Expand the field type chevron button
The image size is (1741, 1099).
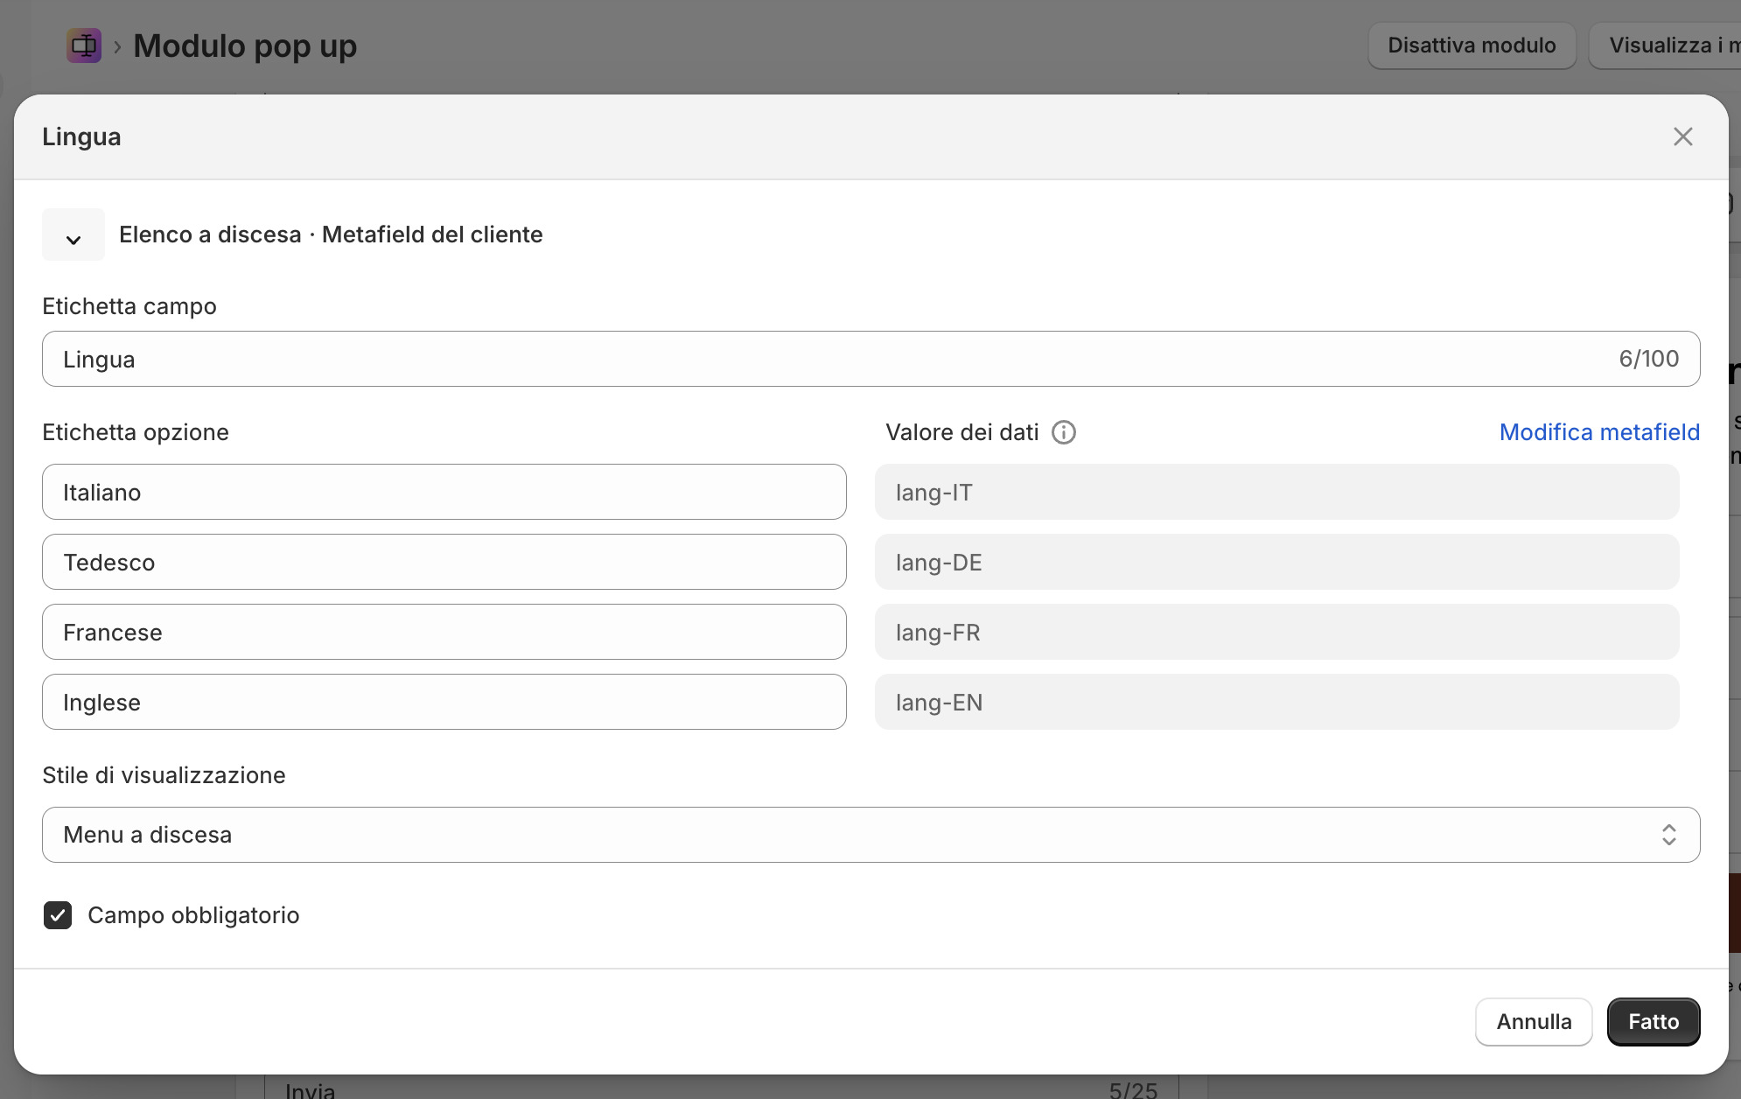(x=73, y=235)
